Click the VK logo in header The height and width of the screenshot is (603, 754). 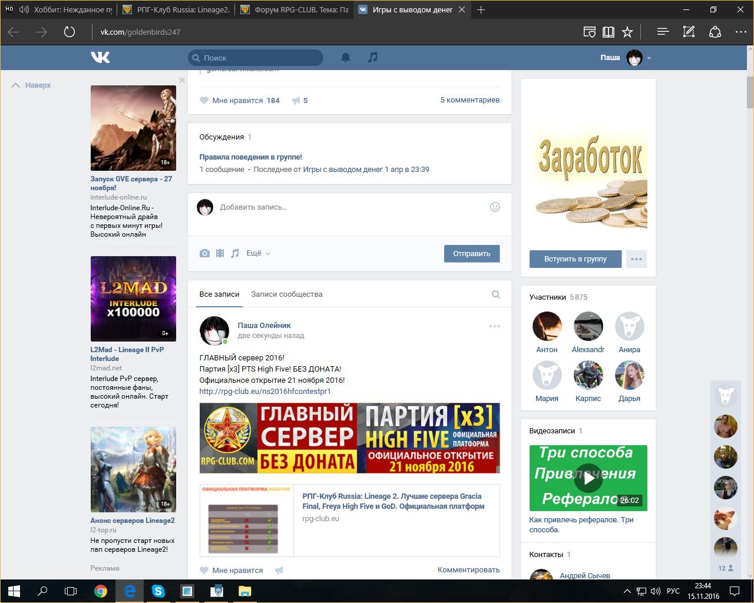(100, 57)
